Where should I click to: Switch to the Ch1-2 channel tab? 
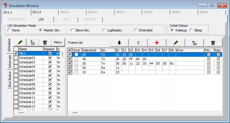pyautogui.click(x=45, y=12)
